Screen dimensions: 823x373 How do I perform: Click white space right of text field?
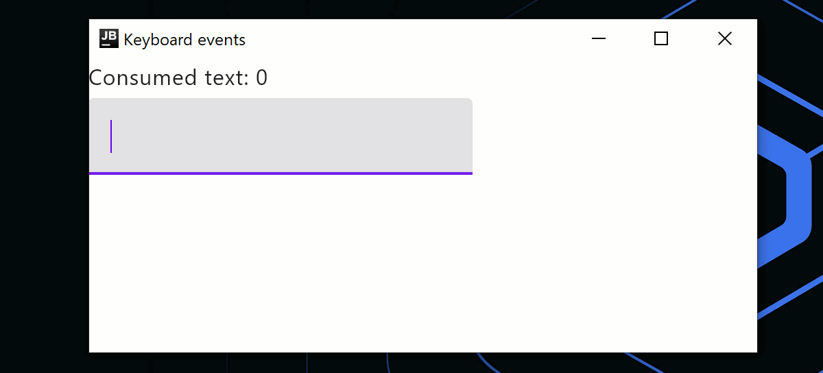(615, 136)
